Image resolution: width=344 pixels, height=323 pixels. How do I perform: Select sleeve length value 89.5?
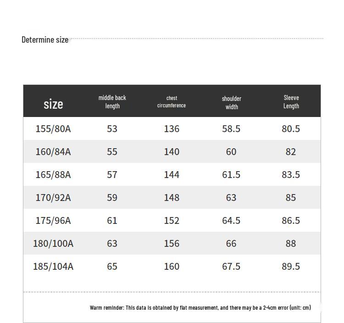click(291, 267)
